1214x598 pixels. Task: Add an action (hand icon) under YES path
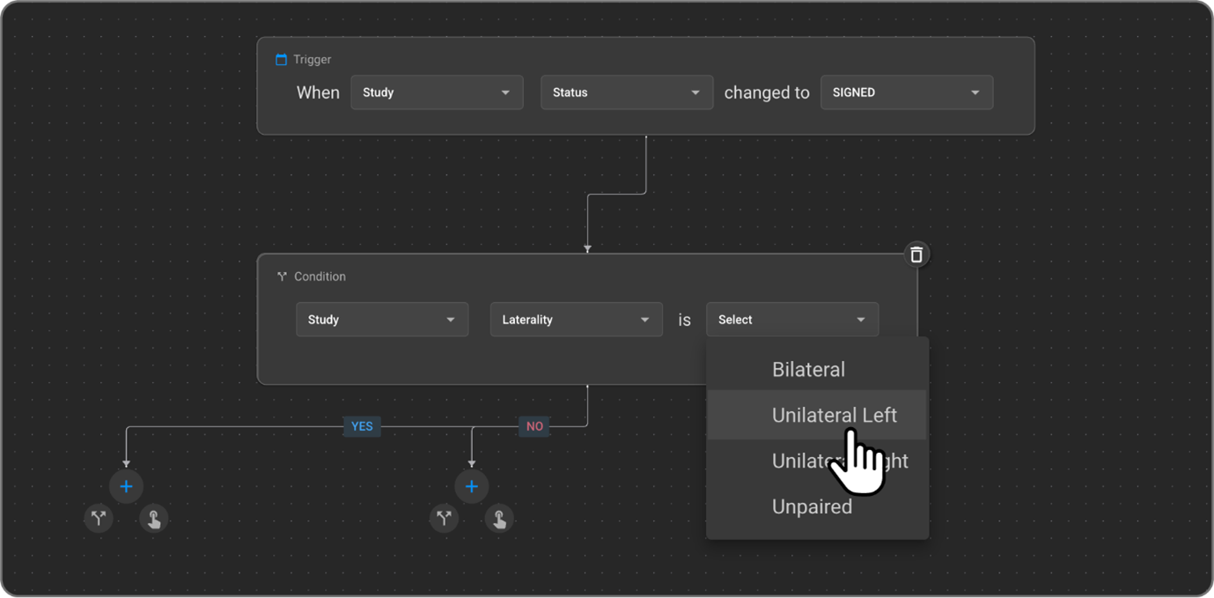tap(154, 519)
